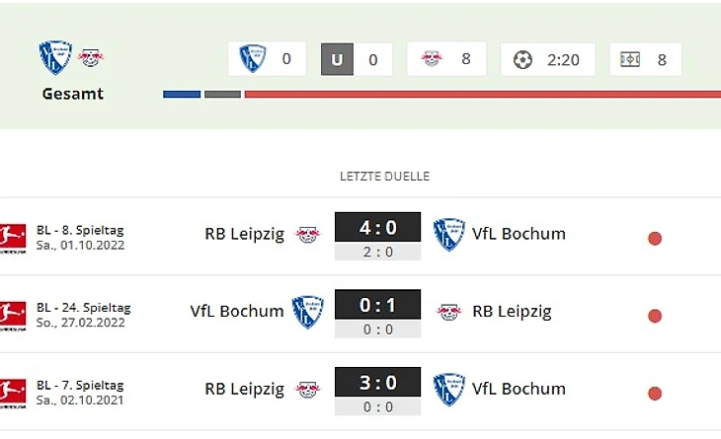721x439 pixels.
Task: Click the blue segment of the win bar
Action: point(182,95)
